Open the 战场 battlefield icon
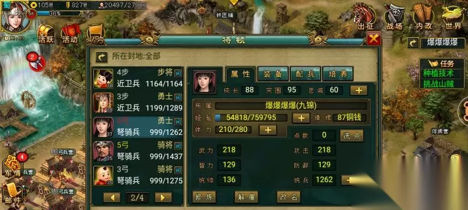468x210 pixels. pyautogui.click(x=394, y=16)
